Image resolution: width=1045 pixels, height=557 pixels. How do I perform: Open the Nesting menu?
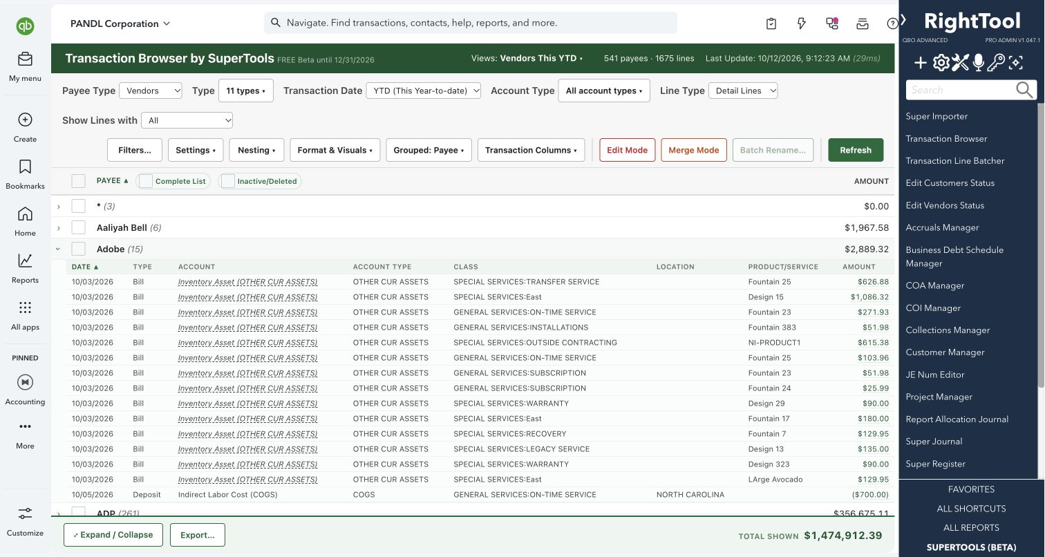pyautogui.click(x=257, y=150)
